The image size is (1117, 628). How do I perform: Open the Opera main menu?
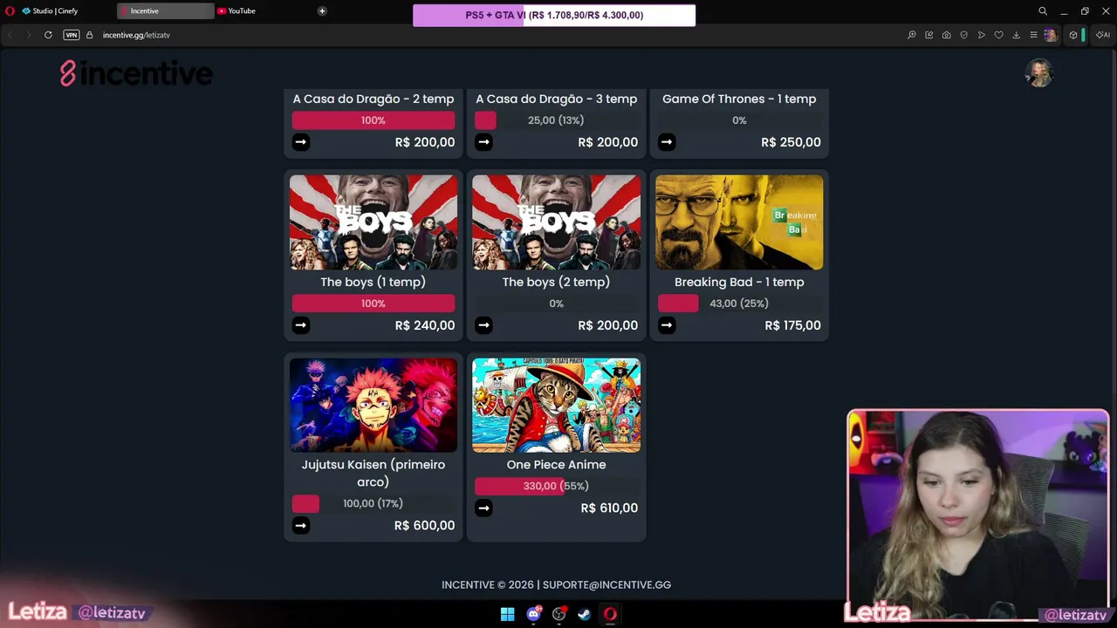(10, 11)
